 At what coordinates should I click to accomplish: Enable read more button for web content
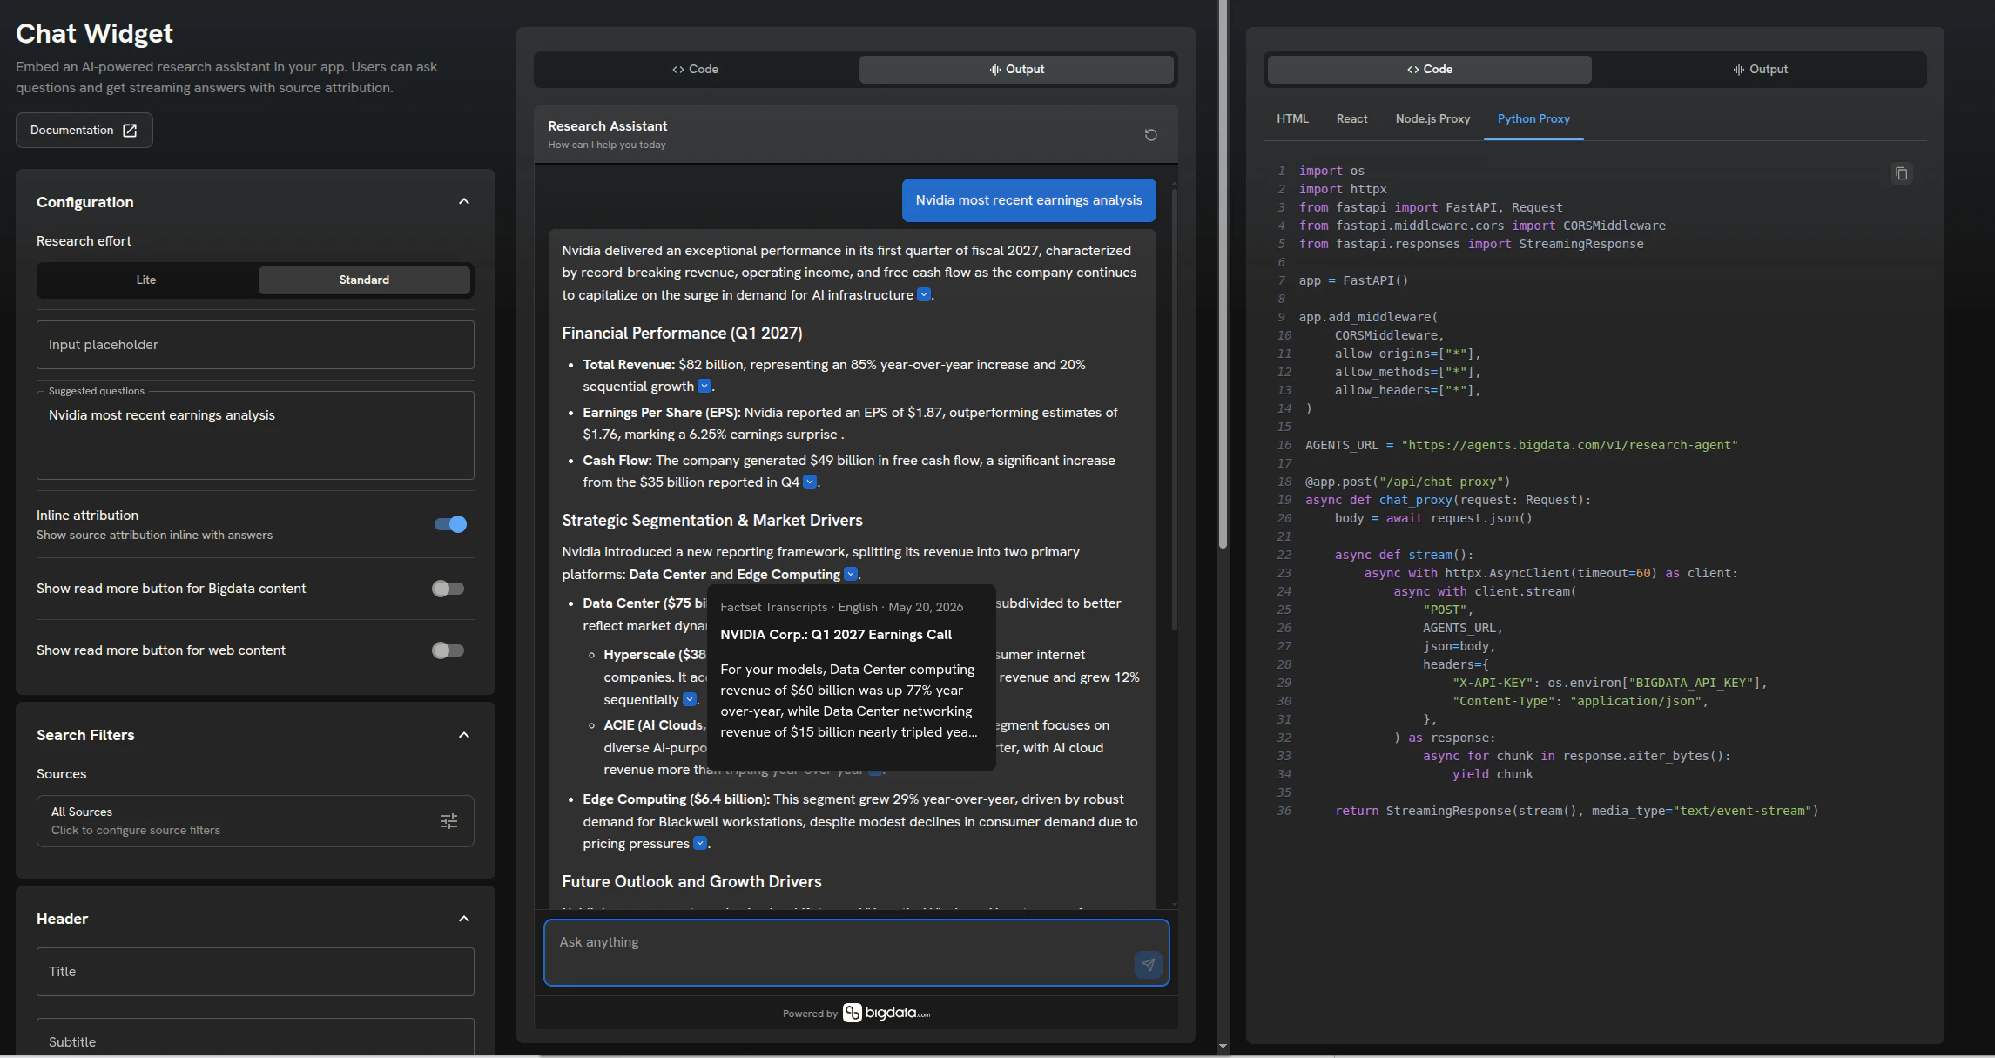tap(448, 650)
